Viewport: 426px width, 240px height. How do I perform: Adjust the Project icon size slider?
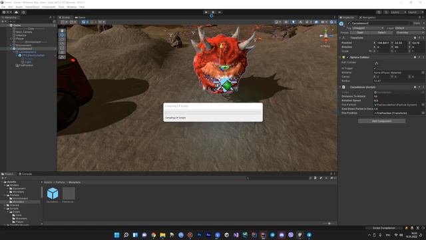pos(329,224)
